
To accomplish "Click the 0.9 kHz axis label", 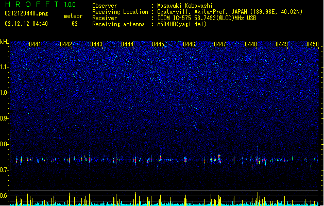I will point(4,118).
